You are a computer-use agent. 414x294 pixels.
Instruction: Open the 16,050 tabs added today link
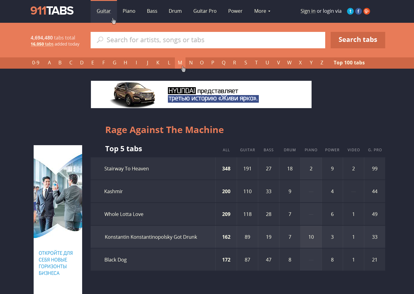tap(42, 44)
